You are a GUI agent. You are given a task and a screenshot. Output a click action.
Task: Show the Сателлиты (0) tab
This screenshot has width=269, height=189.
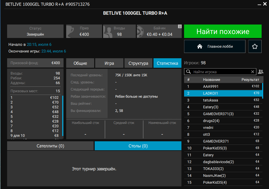click(x=50, y=146)
